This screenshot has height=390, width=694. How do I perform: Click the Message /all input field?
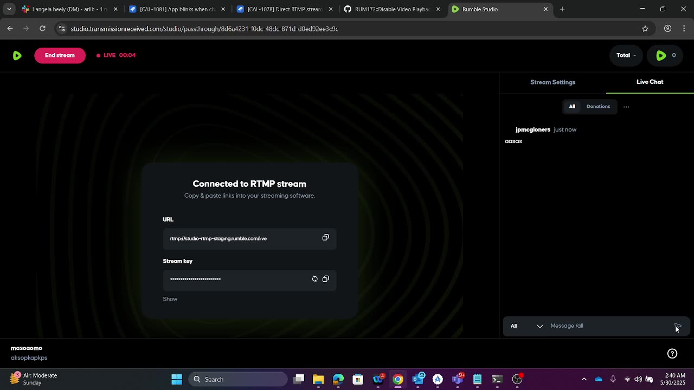point(608,326)
